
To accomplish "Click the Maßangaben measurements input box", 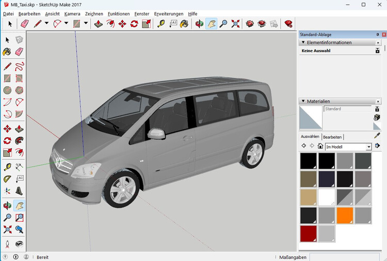I will (344, 257).
